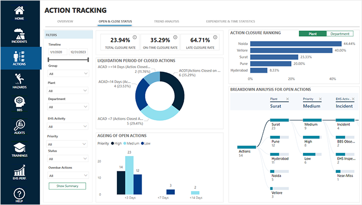Open Department filter dropdown
The image size is (362, 205).
tap(68, 107)
